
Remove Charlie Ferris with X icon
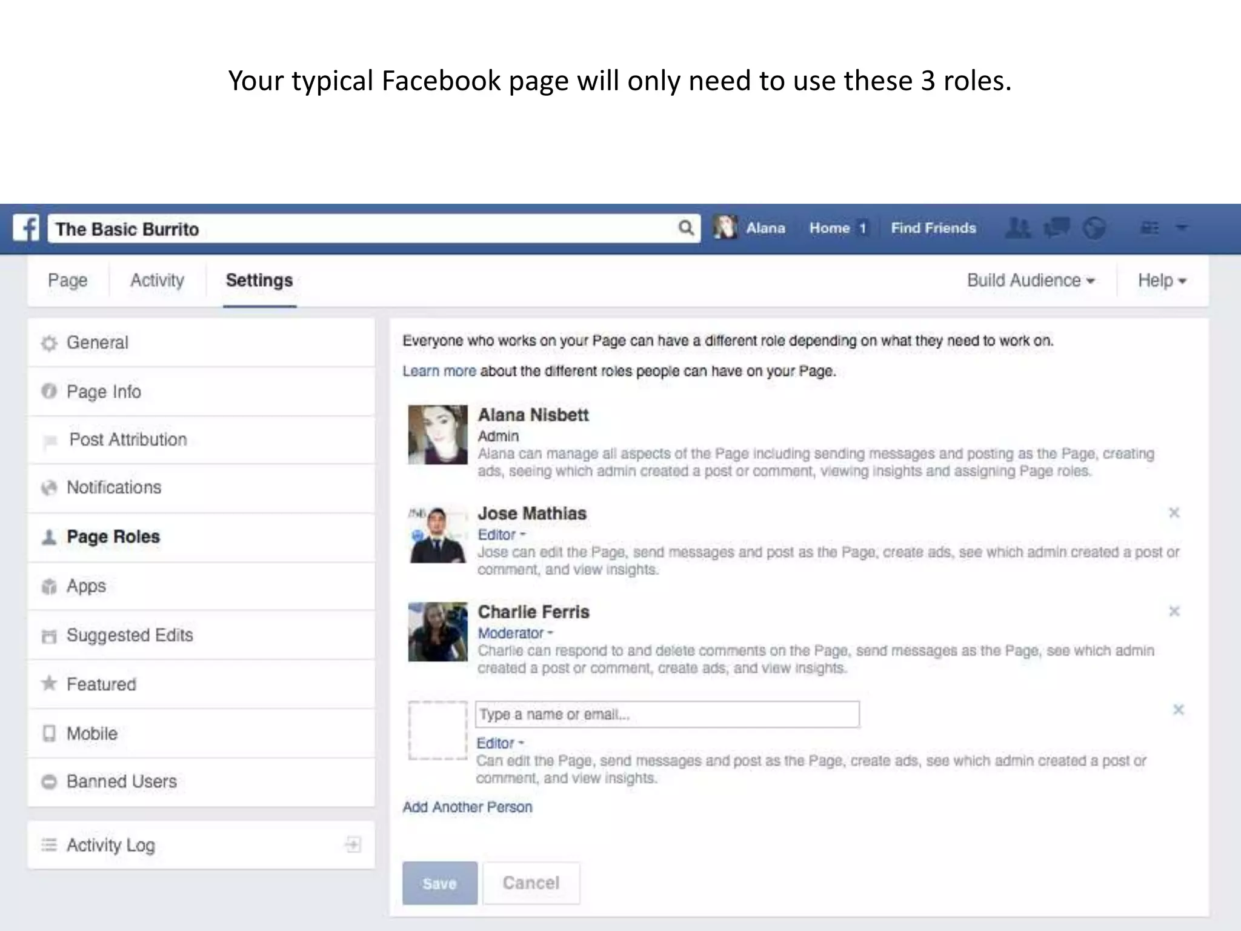[1174, 611]
